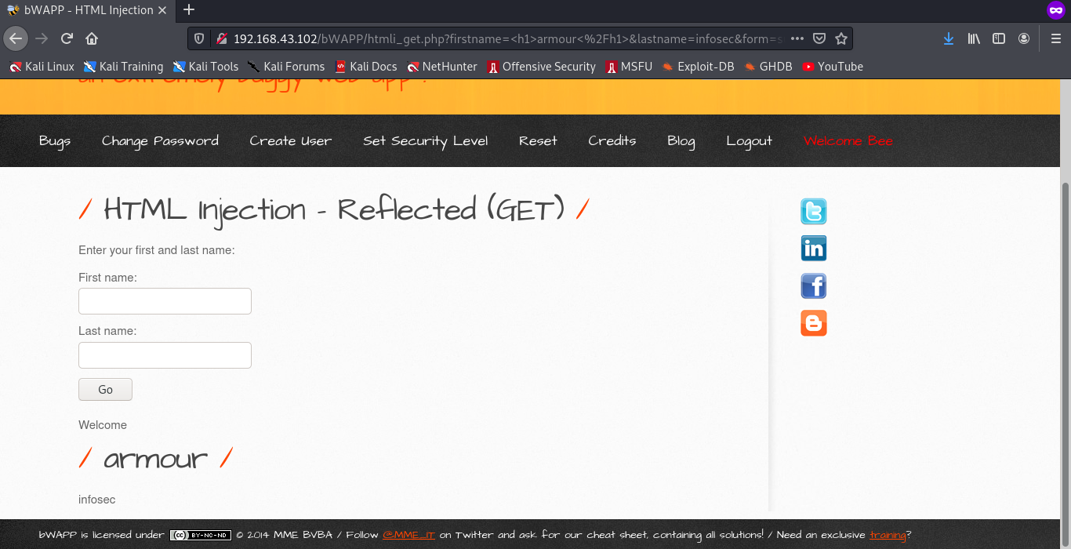
Task: Open the downloads arrow panel
Action: point(949,38)
